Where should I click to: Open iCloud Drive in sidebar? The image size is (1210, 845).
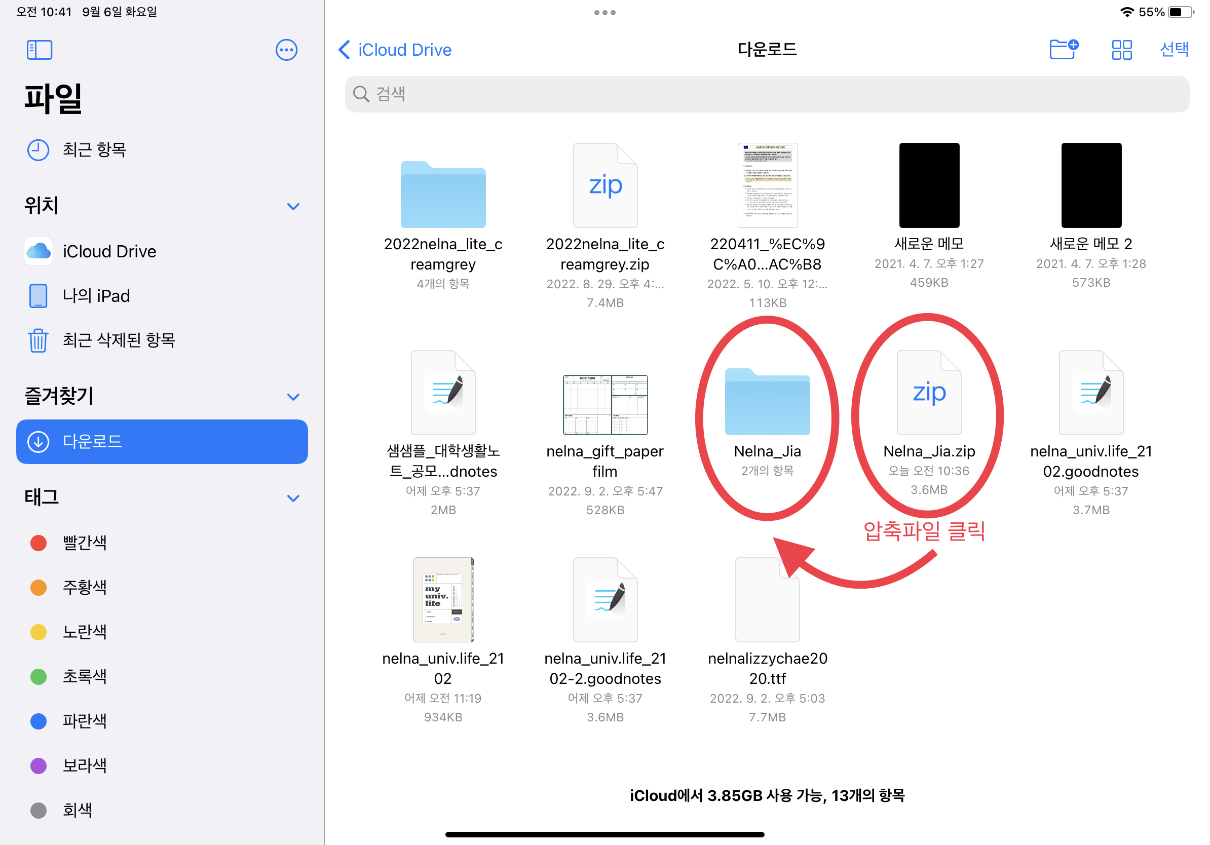tap(109, 251)
